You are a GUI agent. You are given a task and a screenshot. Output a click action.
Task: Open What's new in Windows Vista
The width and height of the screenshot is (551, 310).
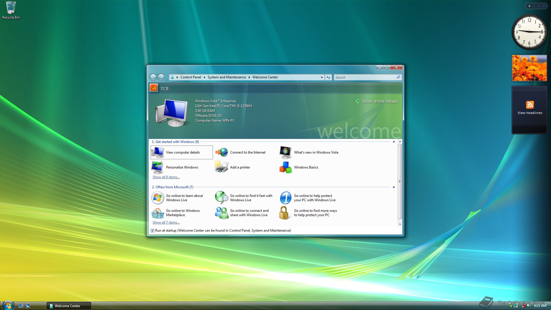[309, 152]
